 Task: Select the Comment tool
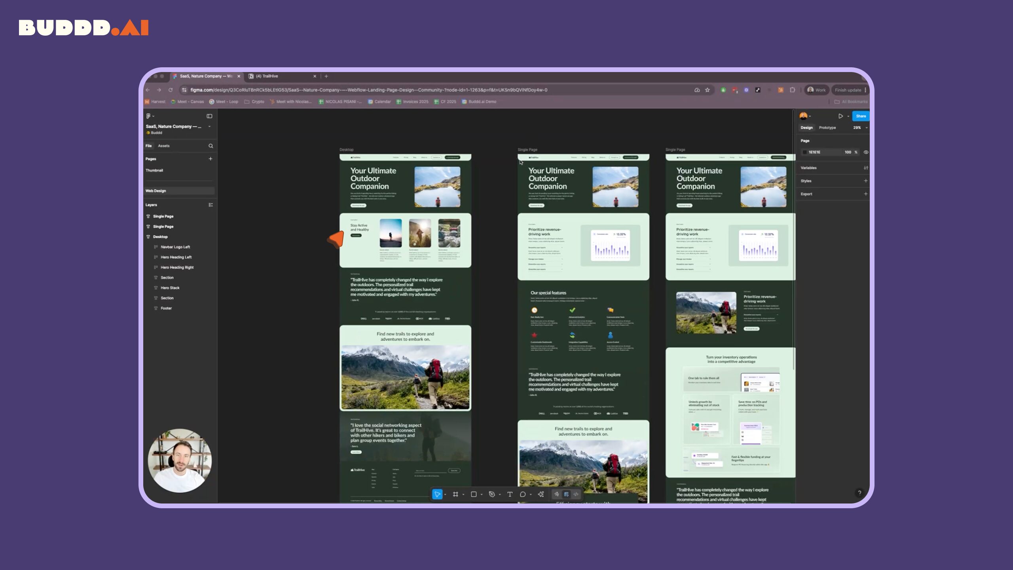click(523, 494)
